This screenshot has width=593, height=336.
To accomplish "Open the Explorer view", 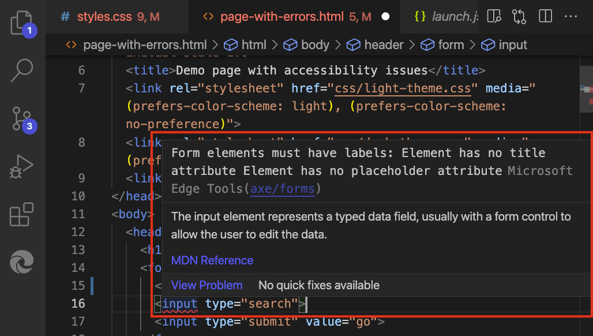I will click(x=21, y=23).
